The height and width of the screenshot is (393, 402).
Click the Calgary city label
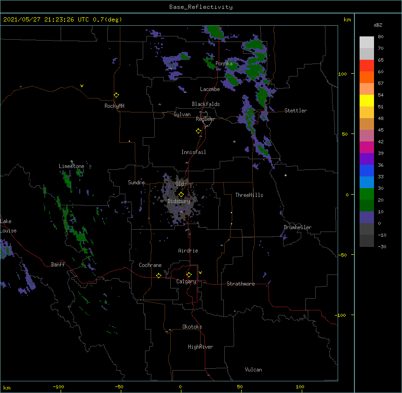click(x=186, y=281)
